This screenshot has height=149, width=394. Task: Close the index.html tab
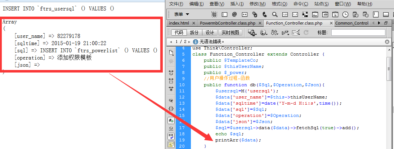193,23
